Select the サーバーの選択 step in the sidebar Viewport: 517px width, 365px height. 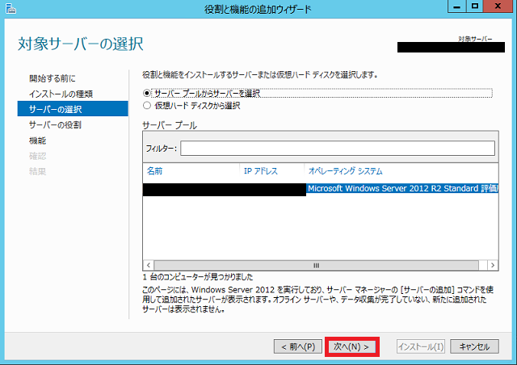coord(55,109)
